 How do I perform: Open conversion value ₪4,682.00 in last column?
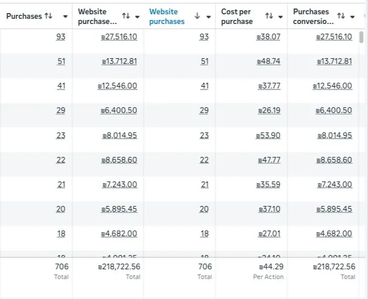pos(334,234)
